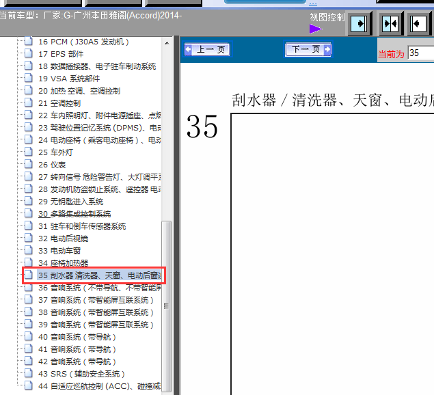Click the current page number field showing 35
The height and width of the screenshot is (395, 434).
pyautogui.click(x=421, y=53)
